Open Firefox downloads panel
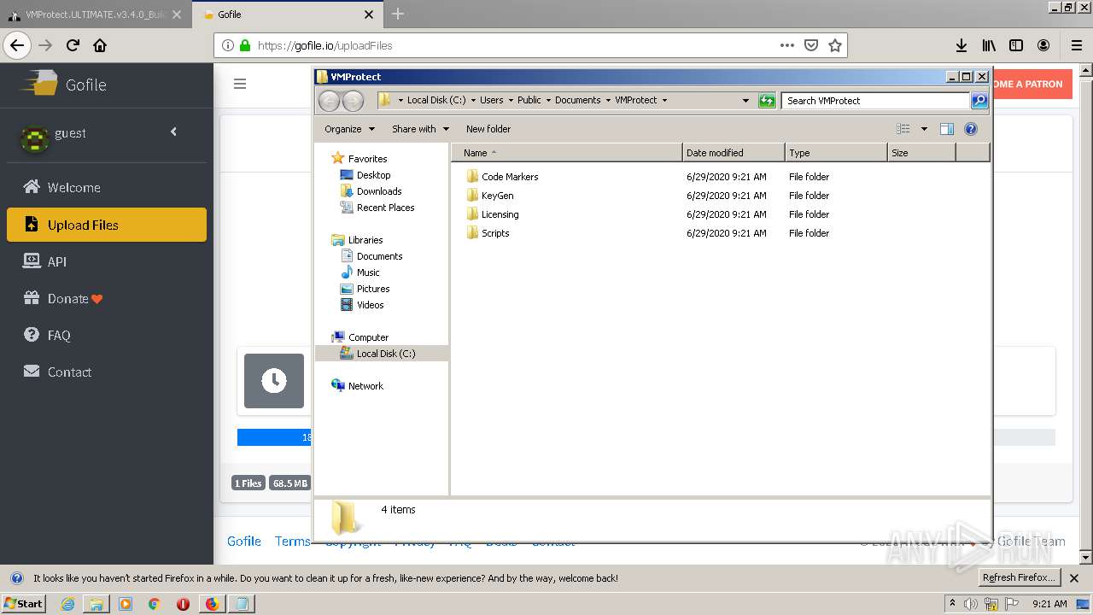The width and height of the screenshot is (1093, 615). (x=961, y=45)
